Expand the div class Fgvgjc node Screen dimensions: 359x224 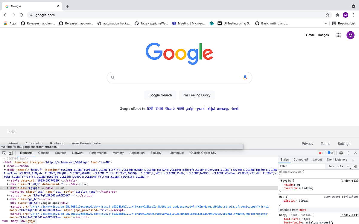[8, 188]
